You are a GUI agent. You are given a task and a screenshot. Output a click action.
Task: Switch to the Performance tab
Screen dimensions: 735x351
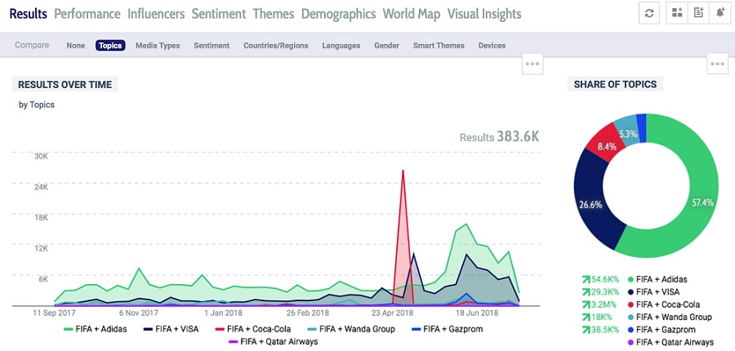point(87,14)
